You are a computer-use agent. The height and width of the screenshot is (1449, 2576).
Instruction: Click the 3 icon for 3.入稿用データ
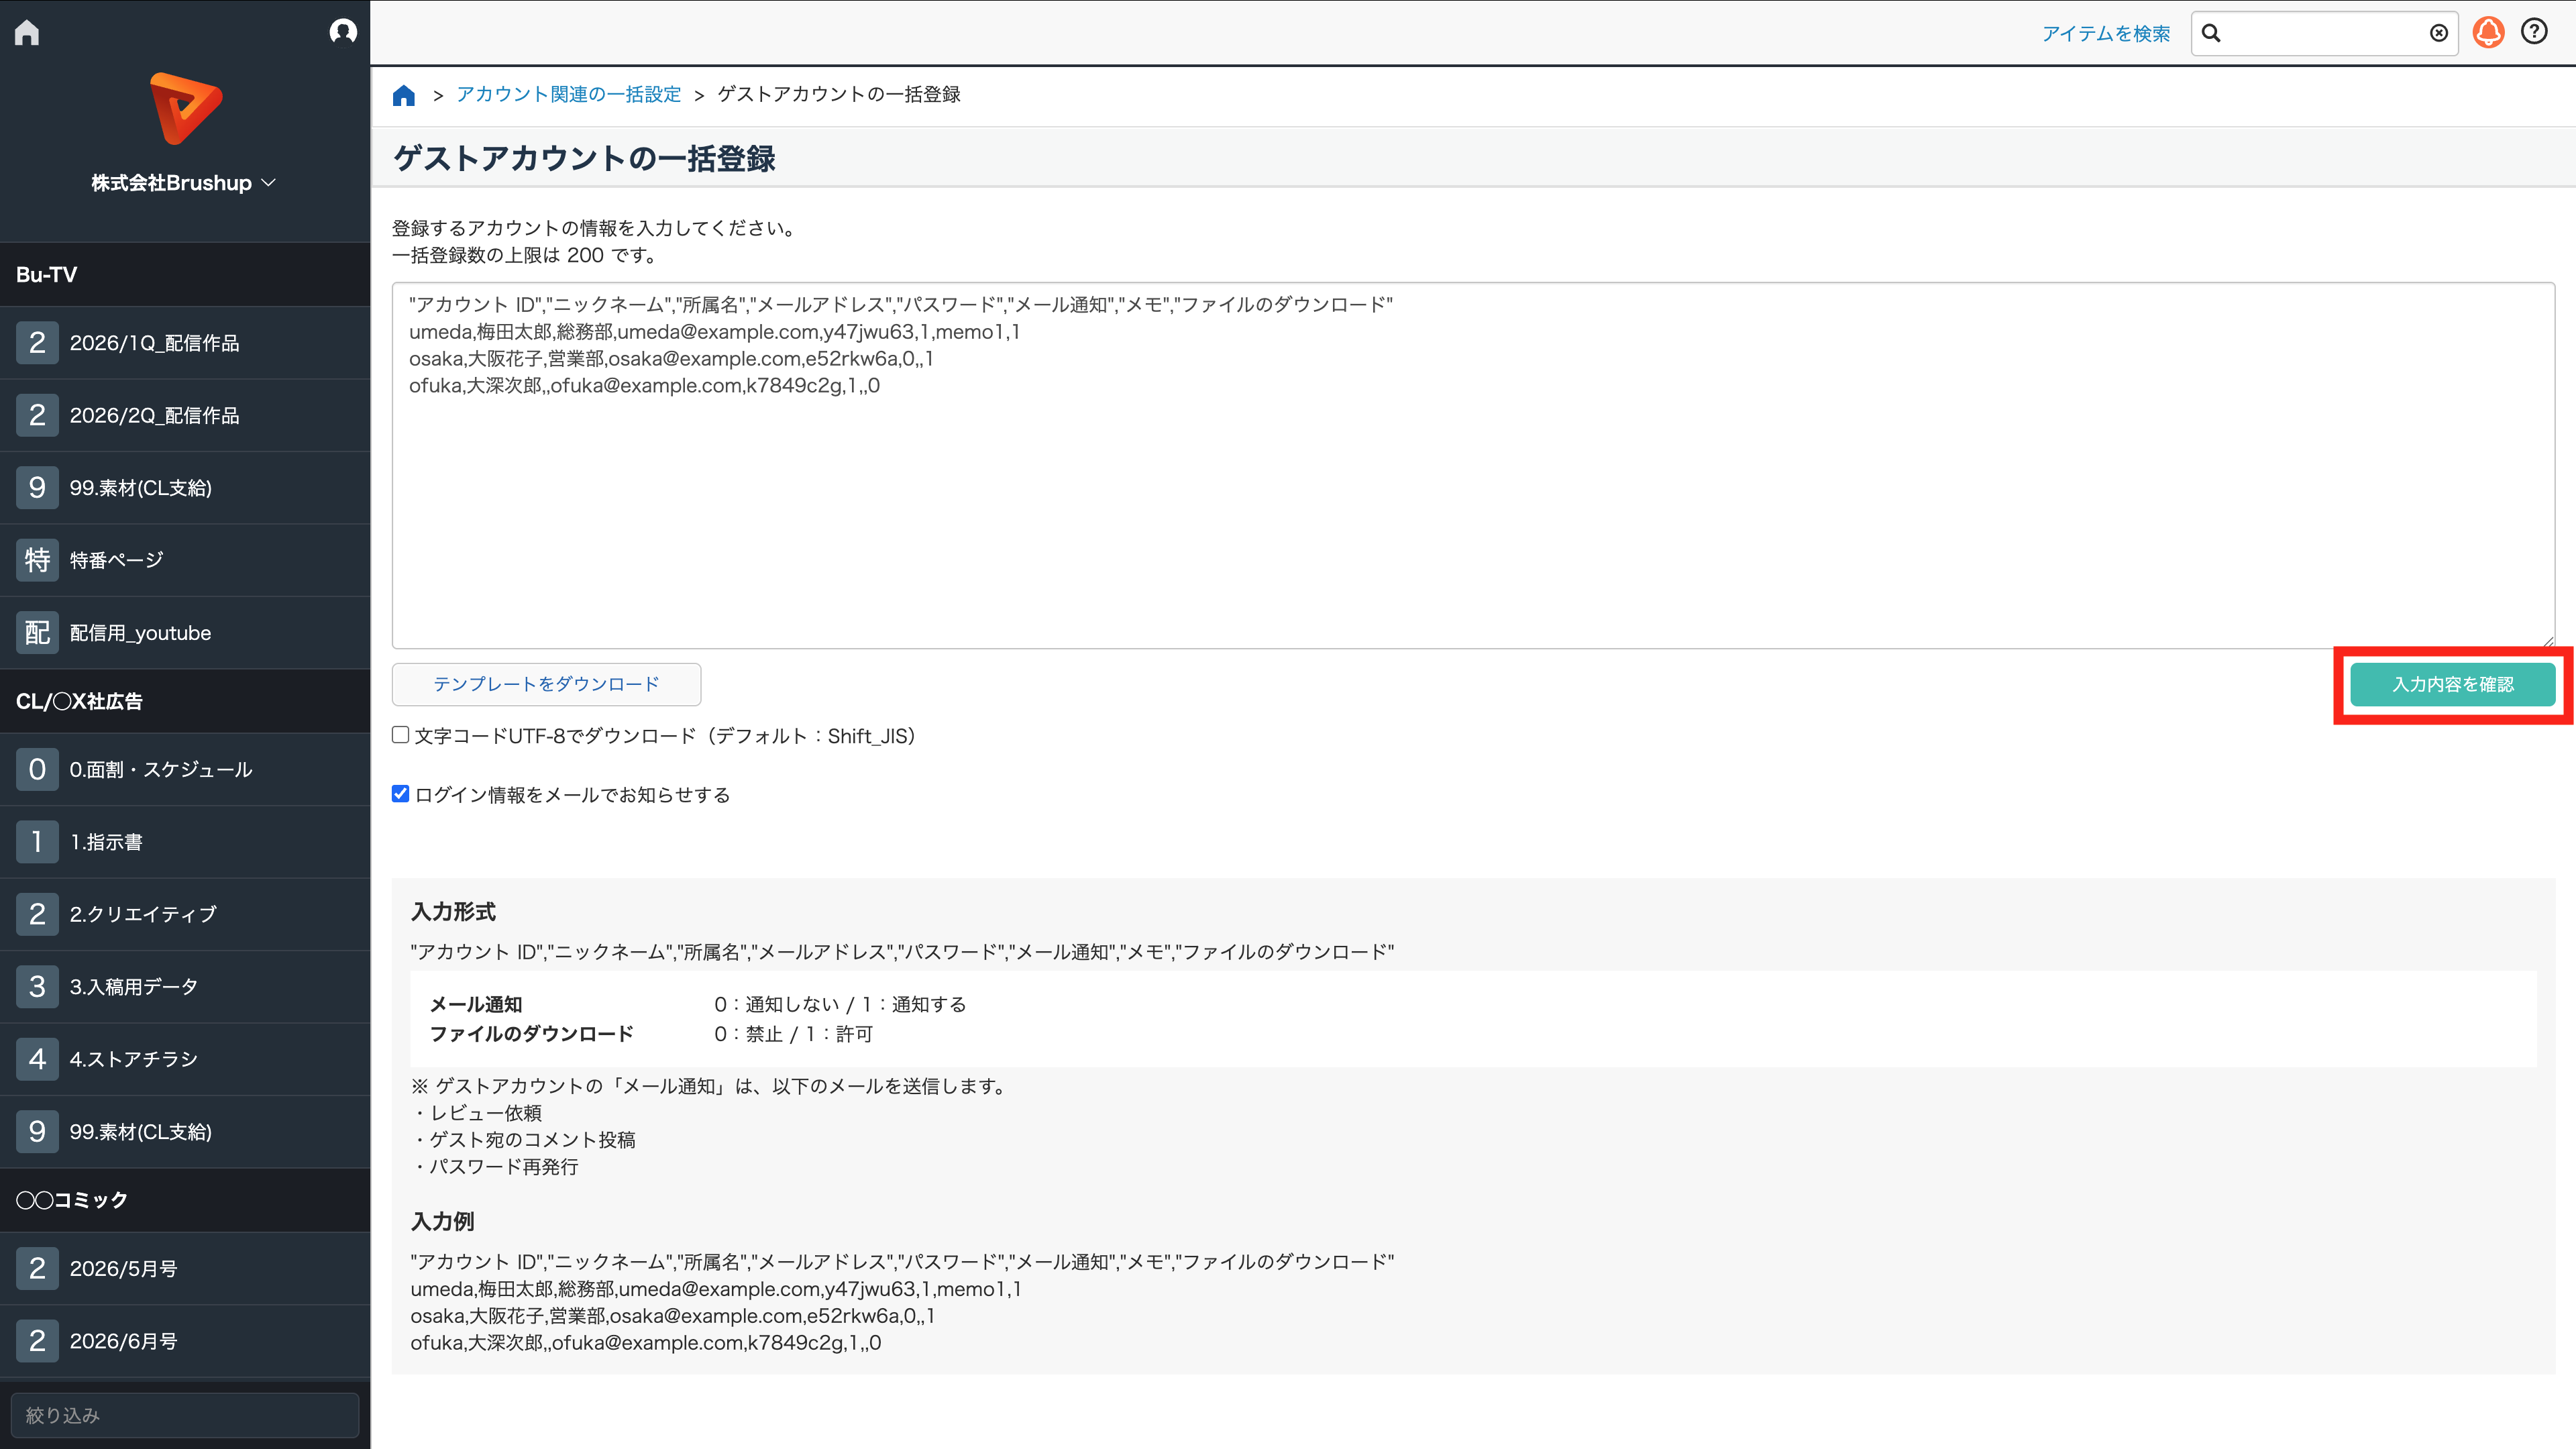click(37, 987)
